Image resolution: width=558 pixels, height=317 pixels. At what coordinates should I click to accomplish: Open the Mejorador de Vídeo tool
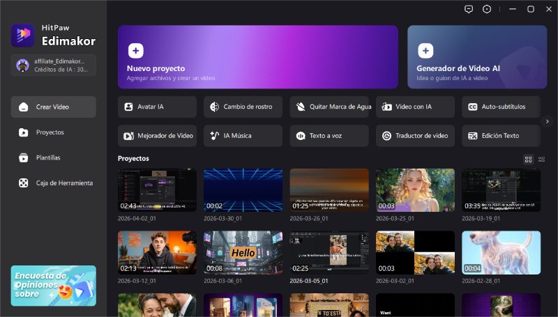157,135
